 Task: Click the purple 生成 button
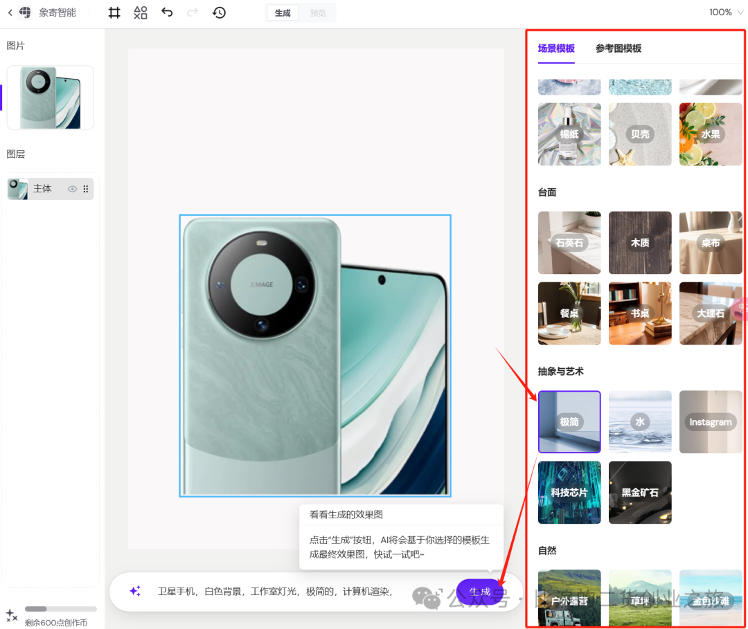pyautogui.click(x=479, y=592)
